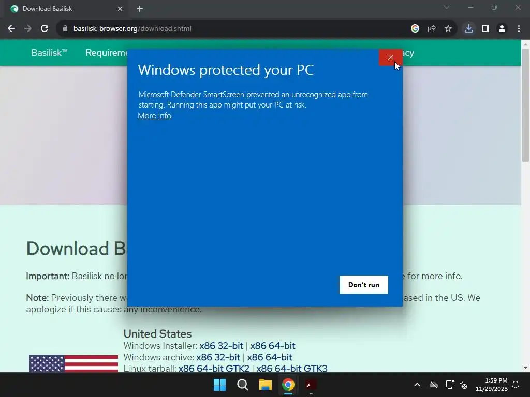Open the clock showing 1:59 PM
This screenshot has width=530, height=397.
pyautogui.click(x=492, y=385)
